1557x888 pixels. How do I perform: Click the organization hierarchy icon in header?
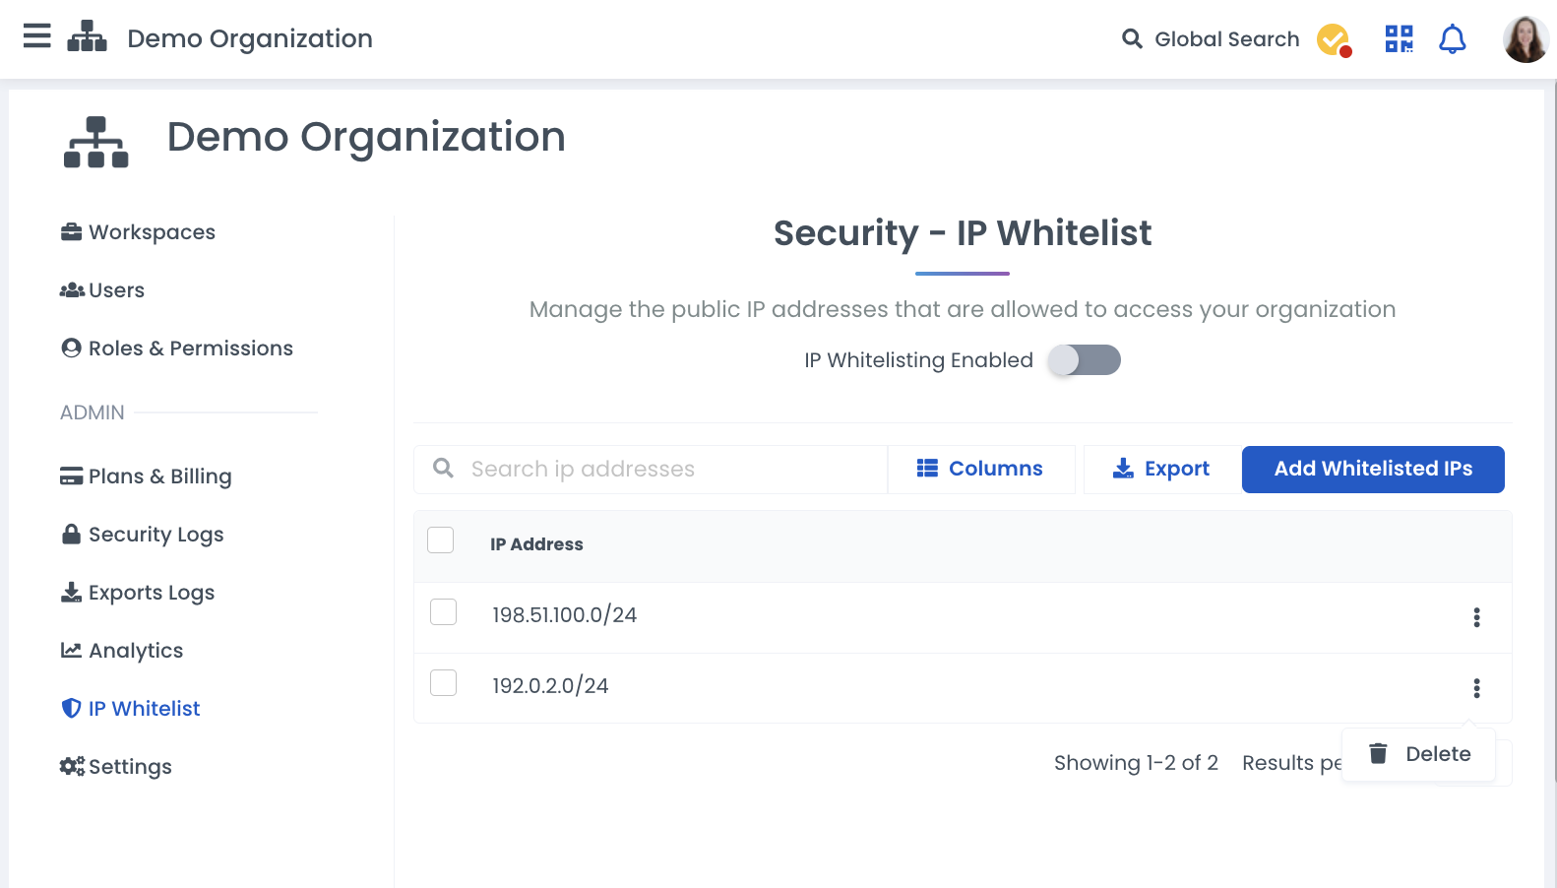coord(87,37)
